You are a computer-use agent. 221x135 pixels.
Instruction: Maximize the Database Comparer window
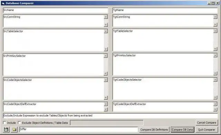tap(213, 3)
